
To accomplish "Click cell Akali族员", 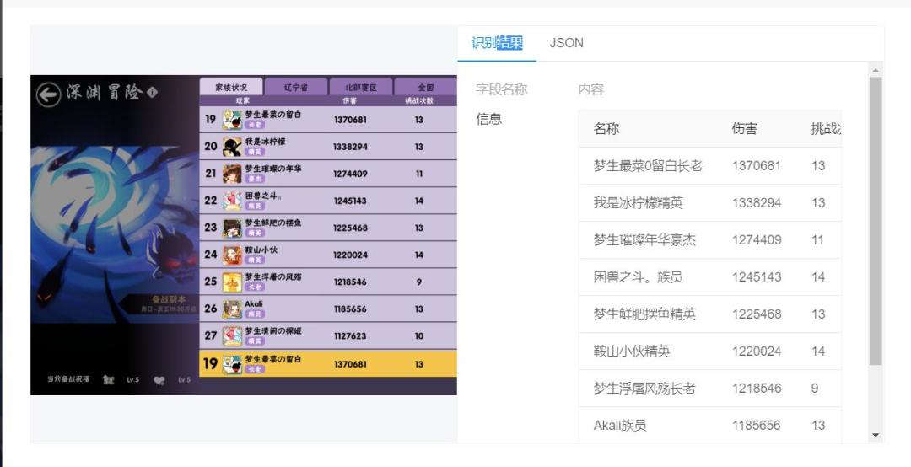I will tap(620, 426).
